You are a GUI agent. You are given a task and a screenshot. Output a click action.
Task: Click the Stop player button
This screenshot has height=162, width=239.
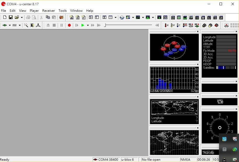pos(54,25)
